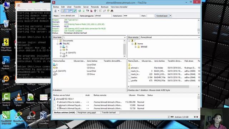Open the Edit menu

(x=63, y=7)
